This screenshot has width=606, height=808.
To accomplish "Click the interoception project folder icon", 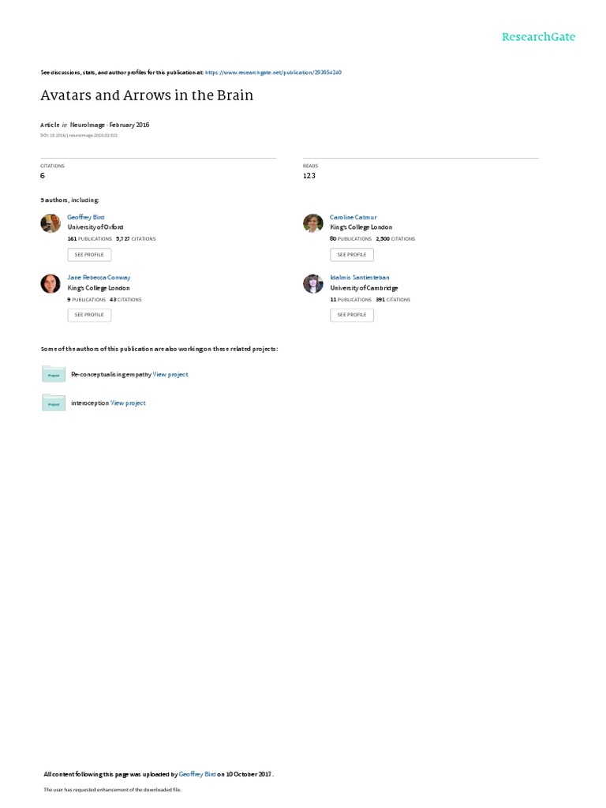I will coord(54,402).
